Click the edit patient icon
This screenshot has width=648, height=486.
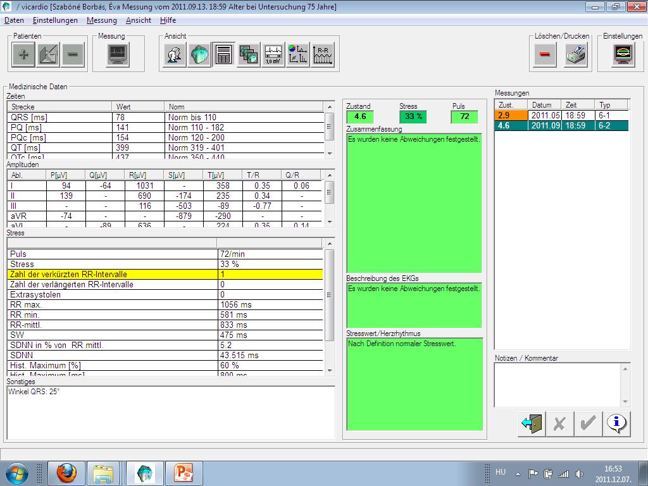48,54
